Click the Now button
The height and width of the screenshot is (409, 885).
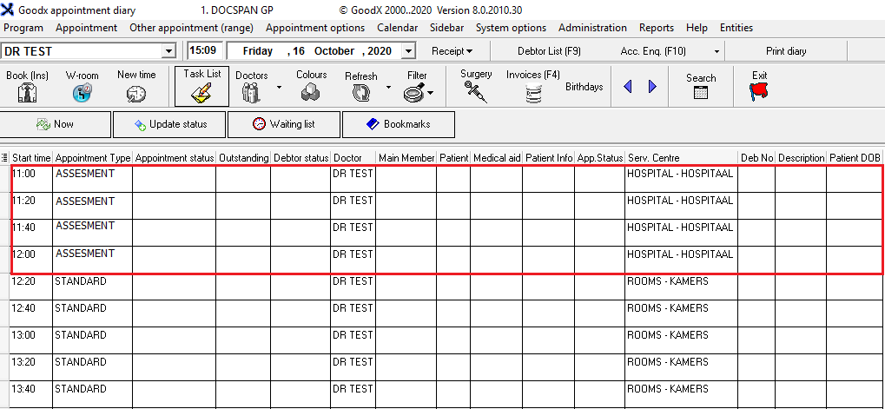click(56, 124)
